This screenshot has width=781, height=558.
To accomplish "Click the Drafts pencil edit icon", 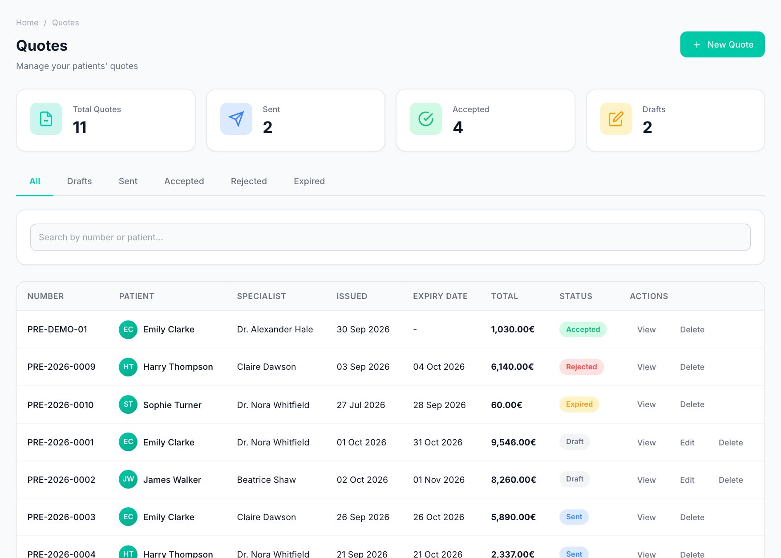I will (x=616, y=119).
